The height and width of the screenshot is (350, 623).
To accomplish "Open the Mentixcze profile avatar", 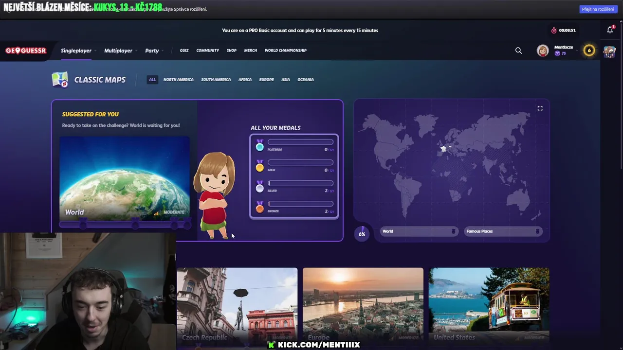I will pos(543,51).
